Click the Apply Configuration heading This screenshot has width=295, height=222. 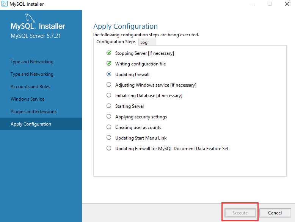point(126,26)
